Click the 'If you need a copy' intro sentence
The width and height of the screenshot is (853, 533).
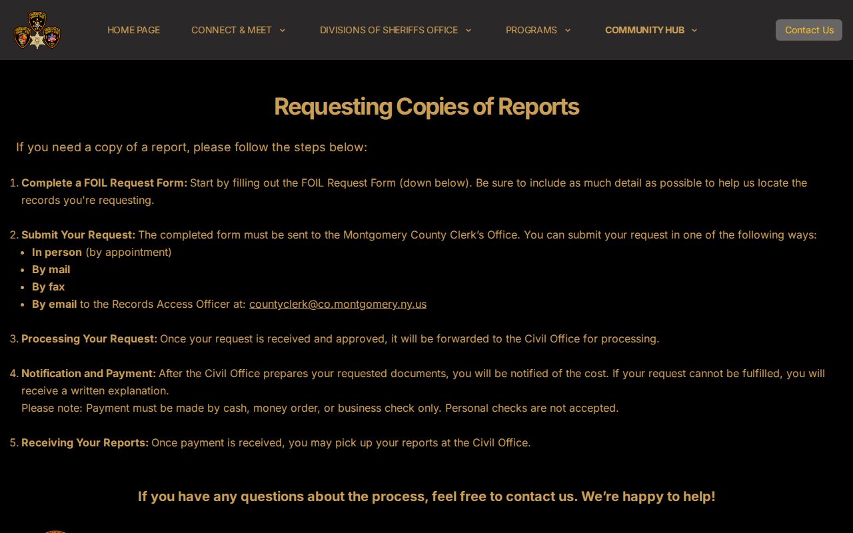[x=191, y=147]
